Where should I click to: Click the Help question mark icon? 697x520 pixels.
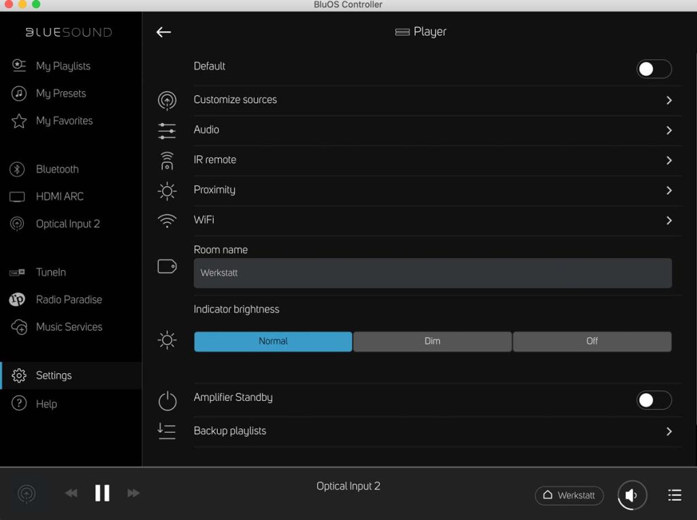(x=19, y=404)
